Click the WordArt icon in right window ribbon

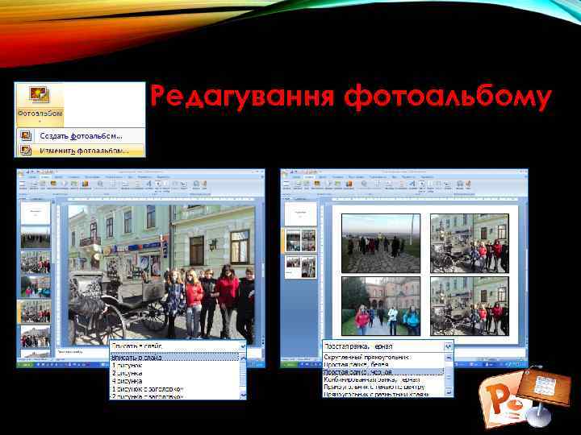412,184
